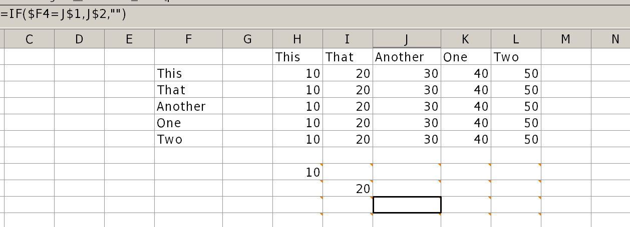Select the highlighted column J header
The height and width of the screenshot is (227, 630).
click(x=407, y=39)
